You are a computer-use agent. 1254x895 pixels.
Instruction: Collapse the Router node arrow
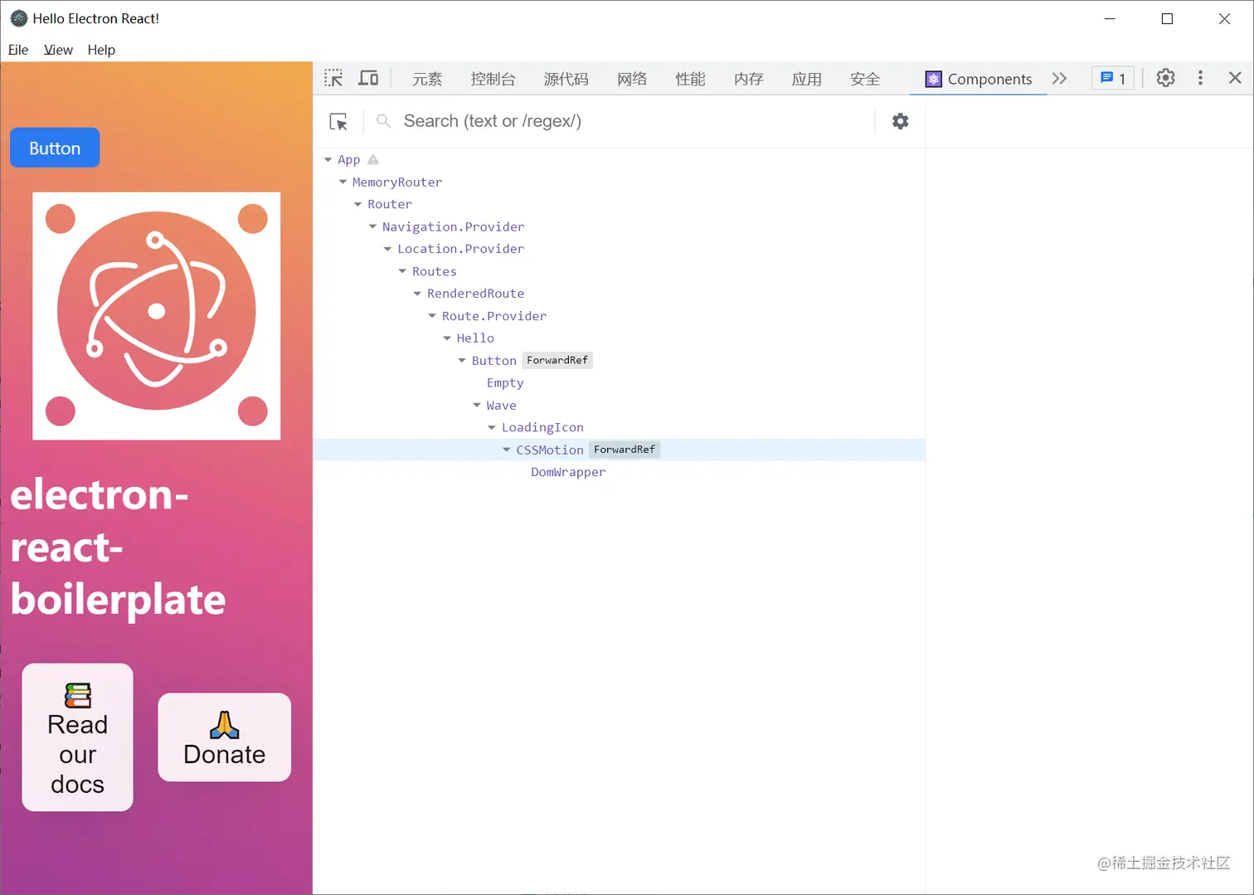[358, 204]
